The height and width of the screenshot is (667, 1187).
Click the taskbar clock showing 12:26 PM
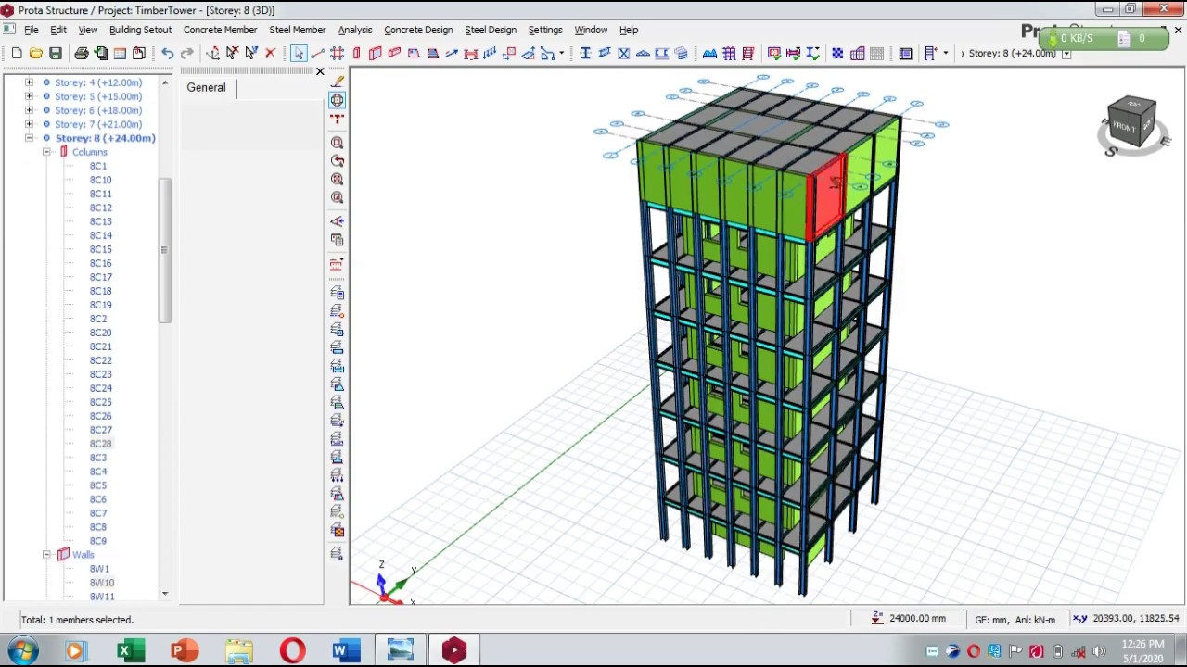click(x=1142, y=644)
